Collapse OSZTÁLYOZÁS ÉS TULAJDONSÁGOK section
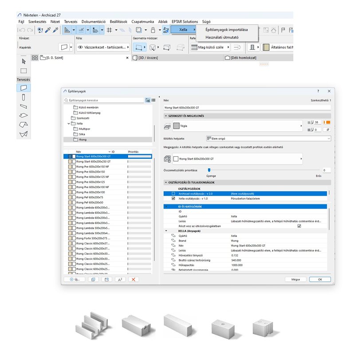This screenshot has height=355, width=355. 166,182
